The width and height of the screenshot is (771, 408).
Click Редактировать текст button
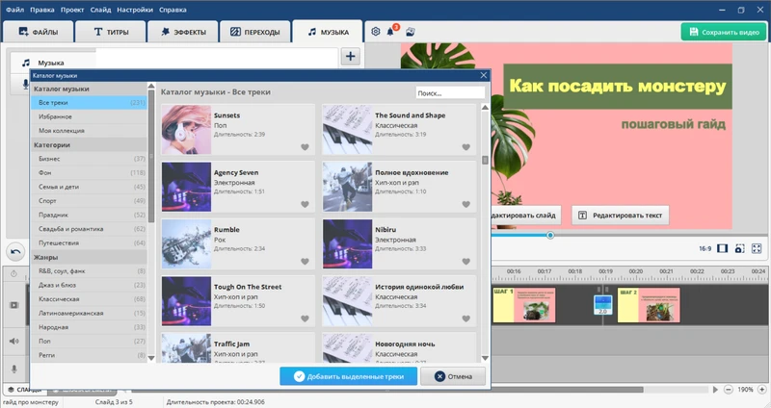pos(620,215)
